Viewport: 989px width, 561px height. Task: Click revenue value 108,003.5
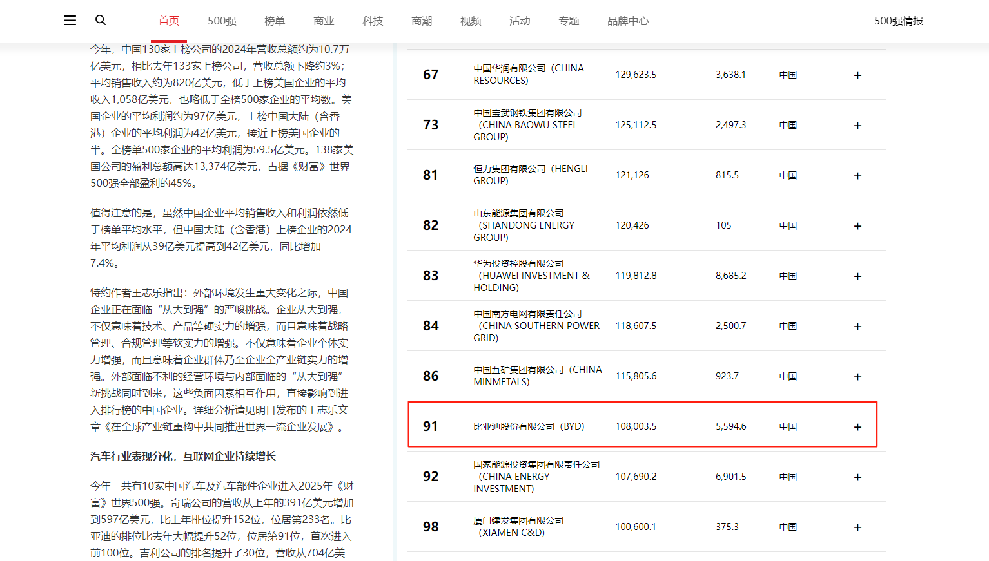pos(636,426)
